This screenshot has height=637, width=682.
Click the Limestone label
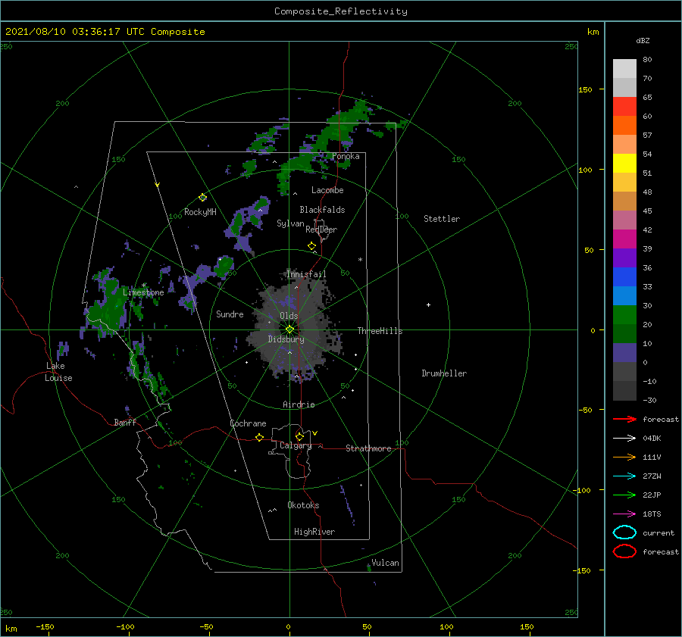point(143,292)
